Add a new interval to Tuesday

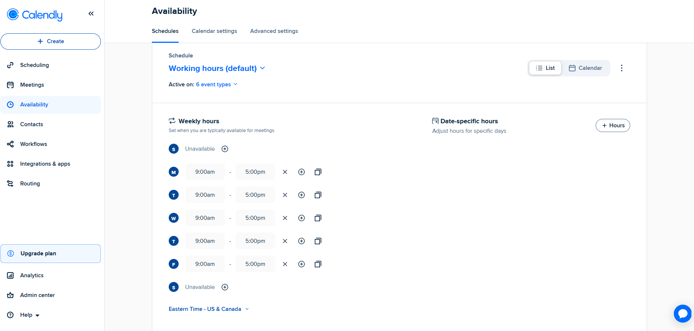click(x=302, y=195)
